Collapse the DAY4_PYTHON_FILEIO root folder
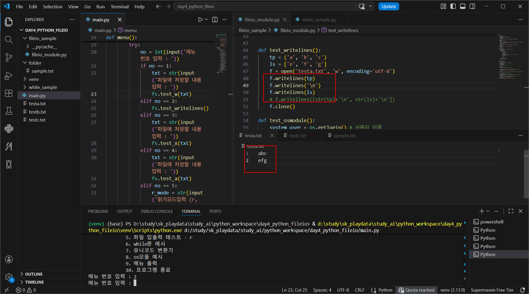This screenshot has height=294, width=529. 49,30
